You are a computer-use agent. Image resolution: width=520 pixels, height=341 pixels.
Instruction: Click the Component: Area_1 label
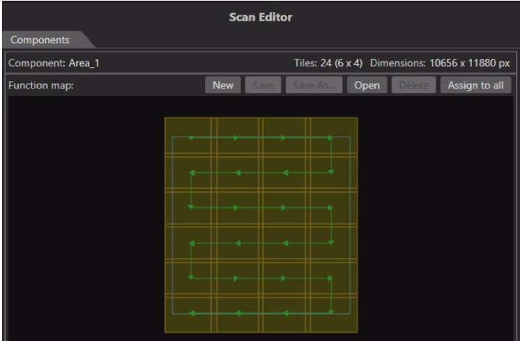tap(54, 63)
